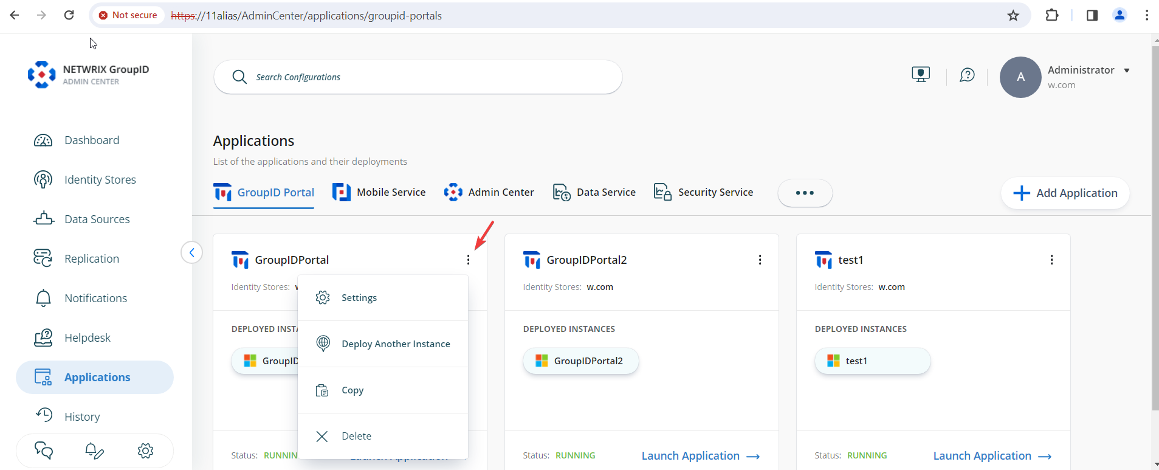The height and width of the screenshot is (470, 1159).
Task: Close the GroupIDPortal three-dot menu
Action: coord(468,260)
